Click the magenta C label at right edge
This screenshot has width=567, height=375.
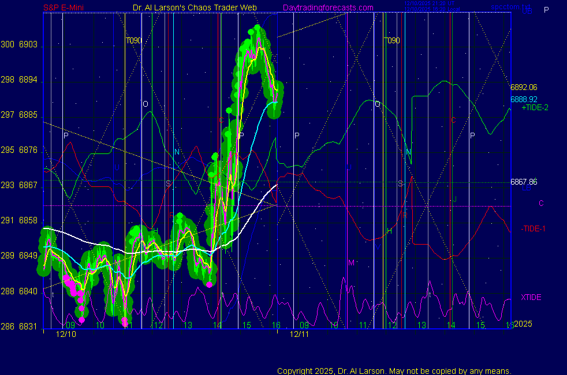[x=541, y=203]
